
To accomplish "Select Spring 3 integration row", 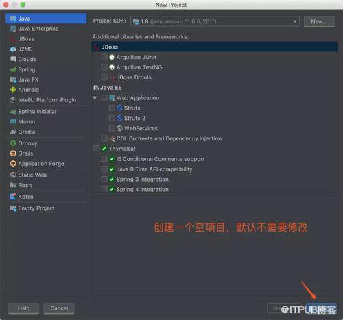I will click(215, 180).
